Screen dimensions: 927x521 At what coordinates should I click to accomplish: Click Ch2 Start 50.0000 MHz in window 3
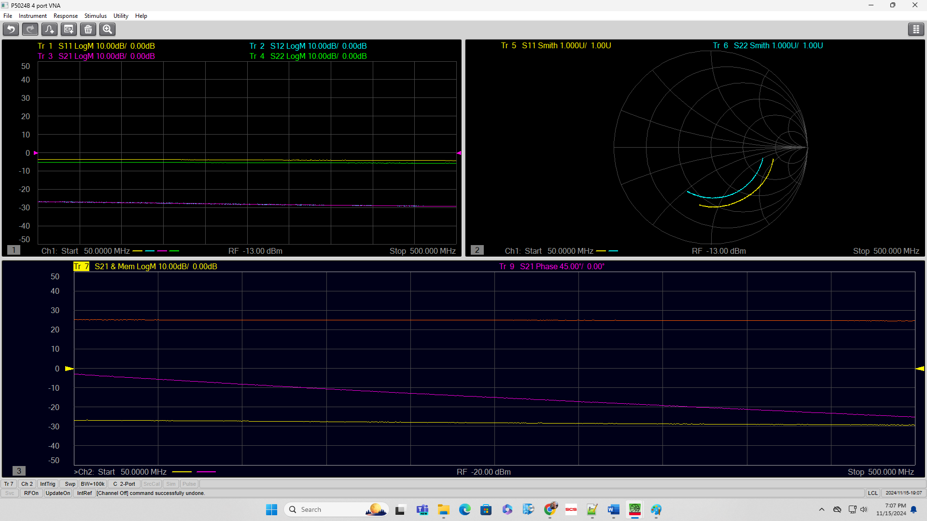coord(120,472)
